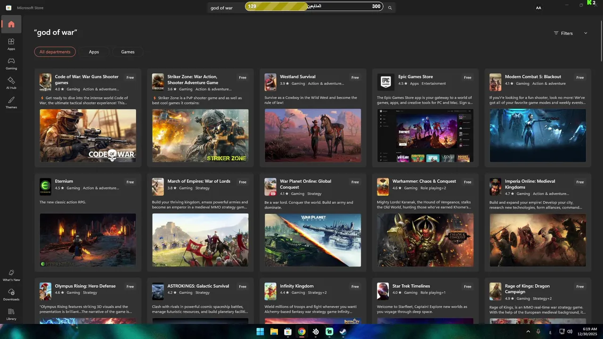This screenshot has height=339, width=603.
Task: Expand the Filters dropdown chevron
Action: point(586,33)
